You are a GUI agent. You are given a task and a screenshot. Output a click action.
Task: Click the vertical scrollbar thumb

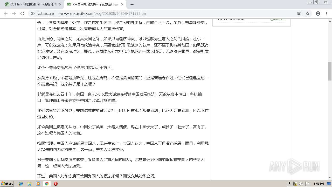[x=330, y=71]
